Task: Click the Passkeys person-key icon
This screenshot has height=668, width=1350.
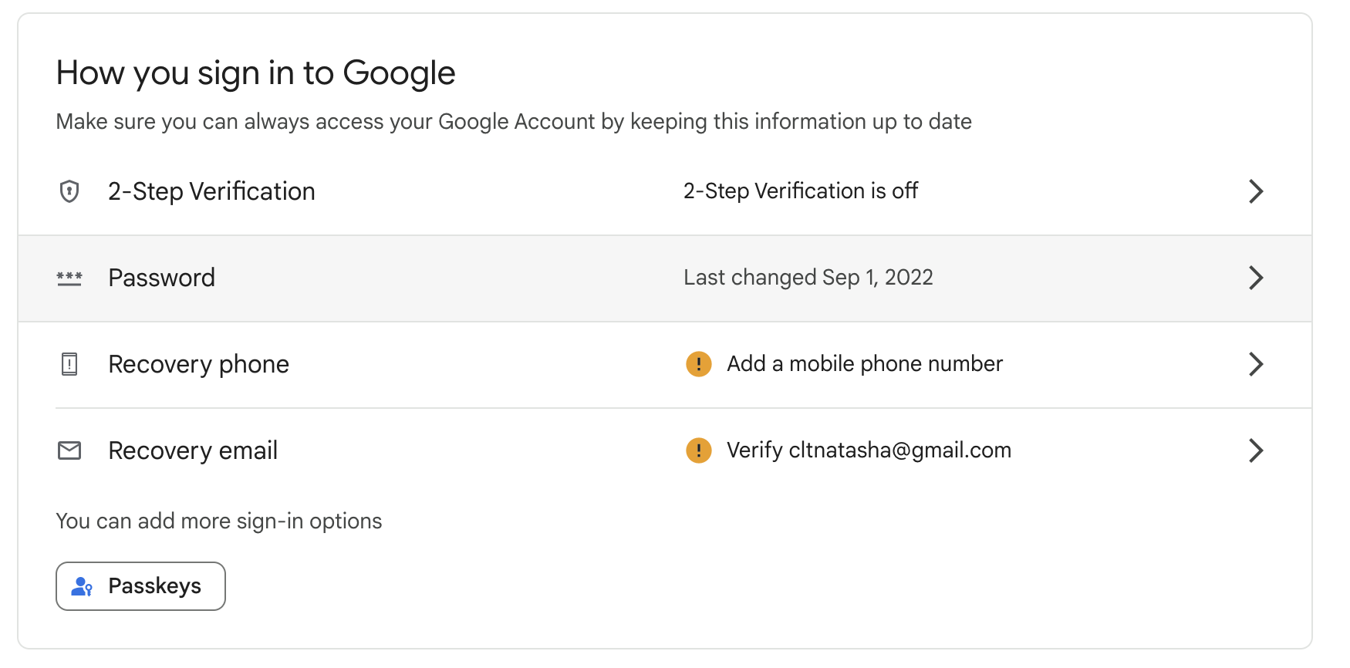Action: coord(82,587)
